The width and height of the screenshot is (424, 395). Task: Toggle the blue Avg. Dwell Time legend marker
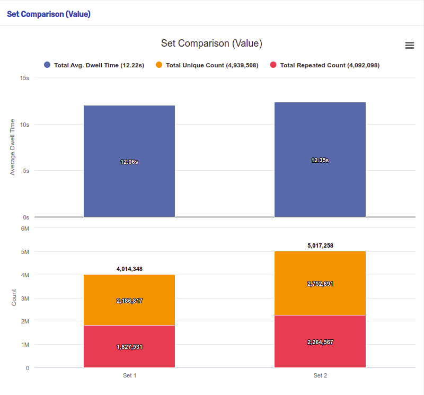[x=47, y=65]
